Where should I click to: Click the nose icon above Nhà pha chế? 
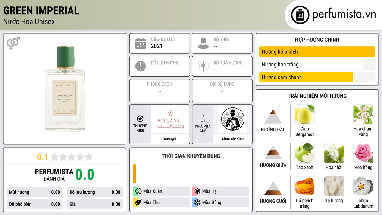coord(203,119)
